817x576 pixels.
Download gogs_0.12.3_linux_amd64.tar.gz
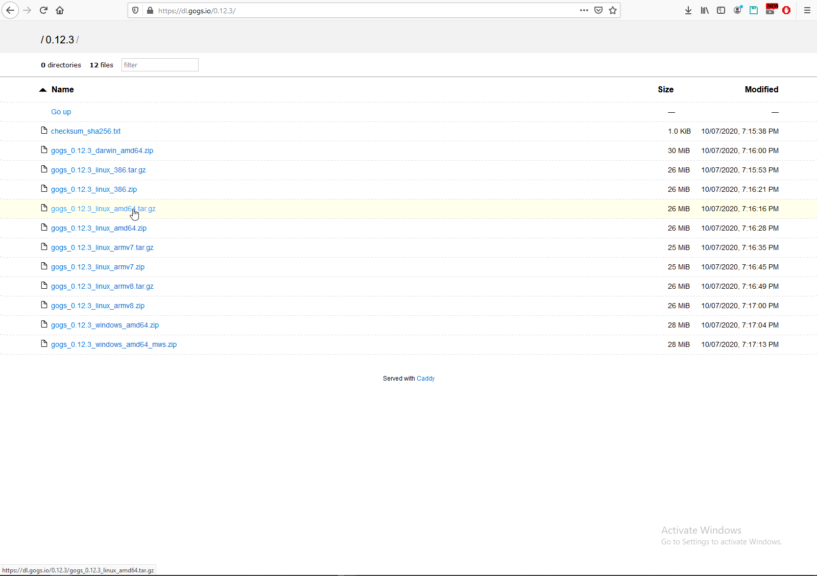coord(103,209)
